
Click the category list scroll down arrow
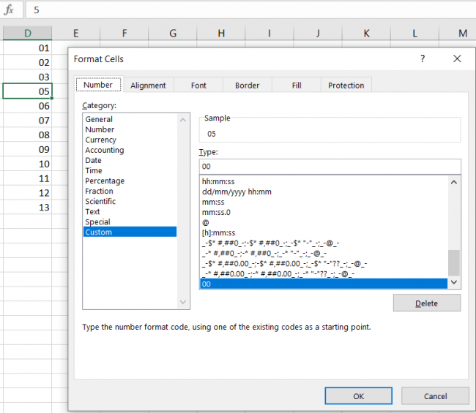183,302
